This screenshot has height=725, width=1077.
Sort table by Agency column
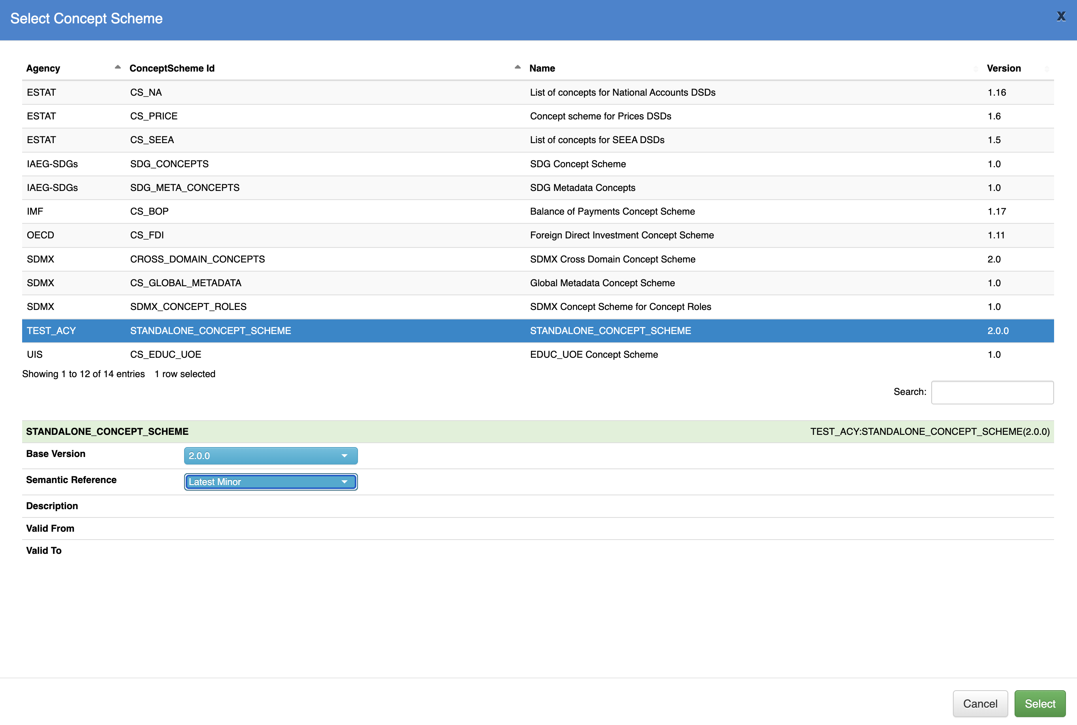coord(73,68)
